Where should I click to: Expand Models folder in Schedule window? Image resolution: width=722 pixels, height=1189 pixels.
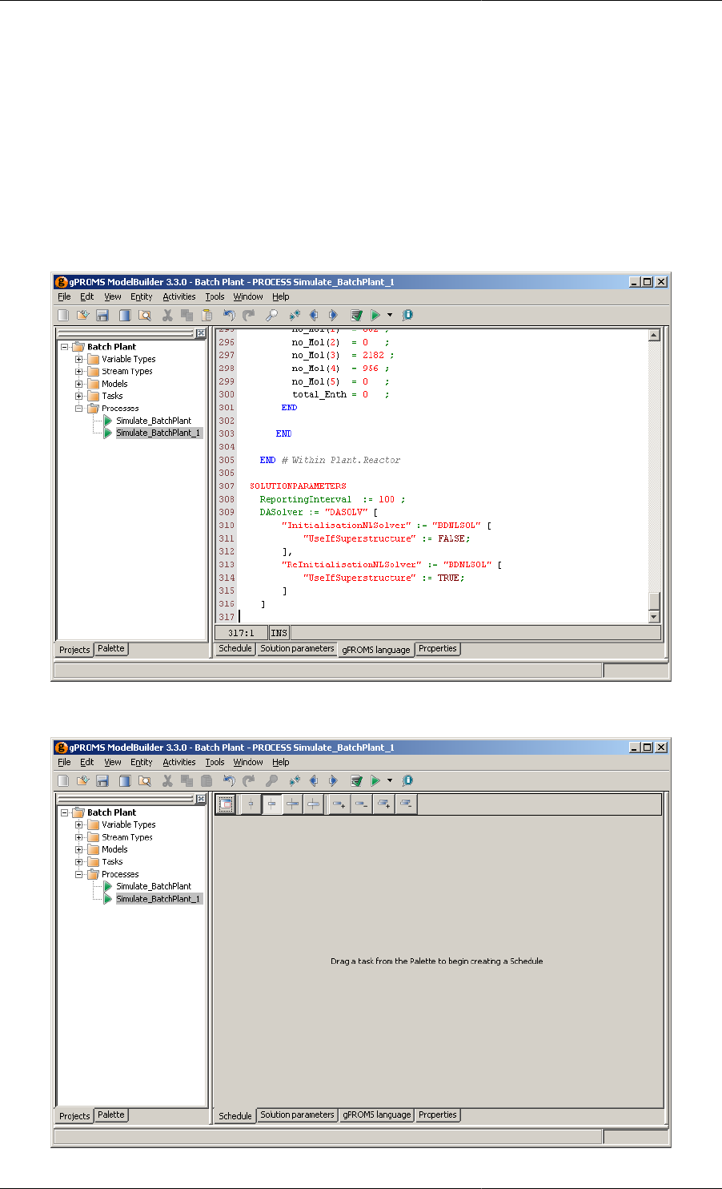[79, 849]
